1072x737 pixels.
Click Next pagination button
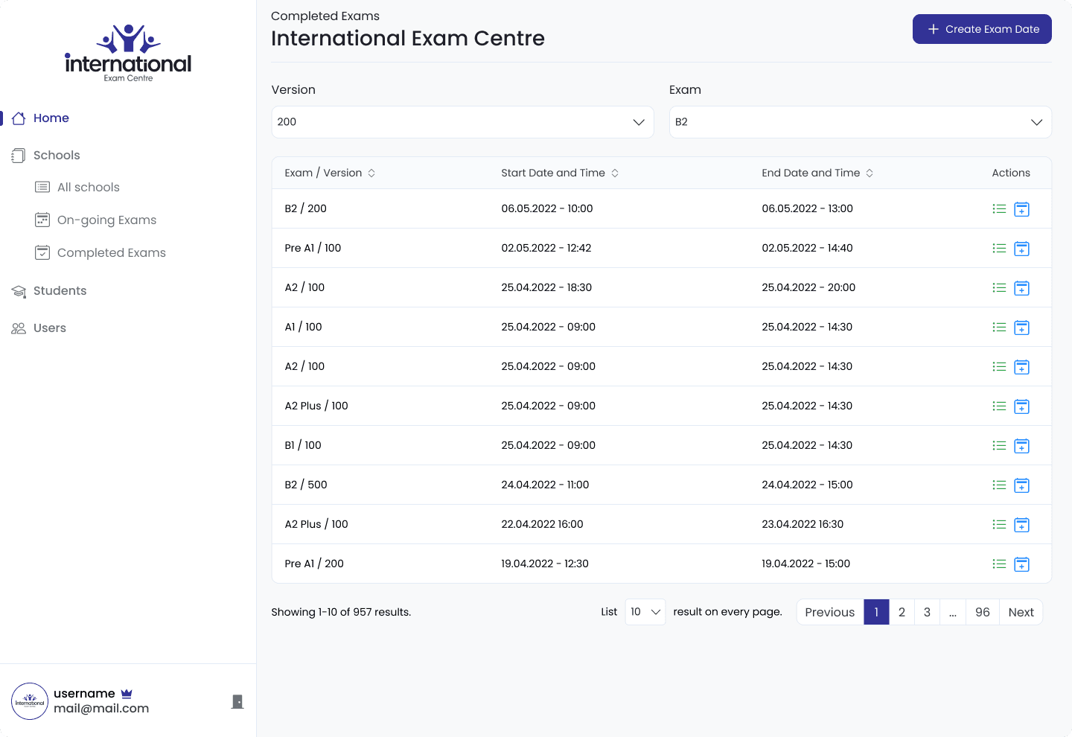[1021, 612]
